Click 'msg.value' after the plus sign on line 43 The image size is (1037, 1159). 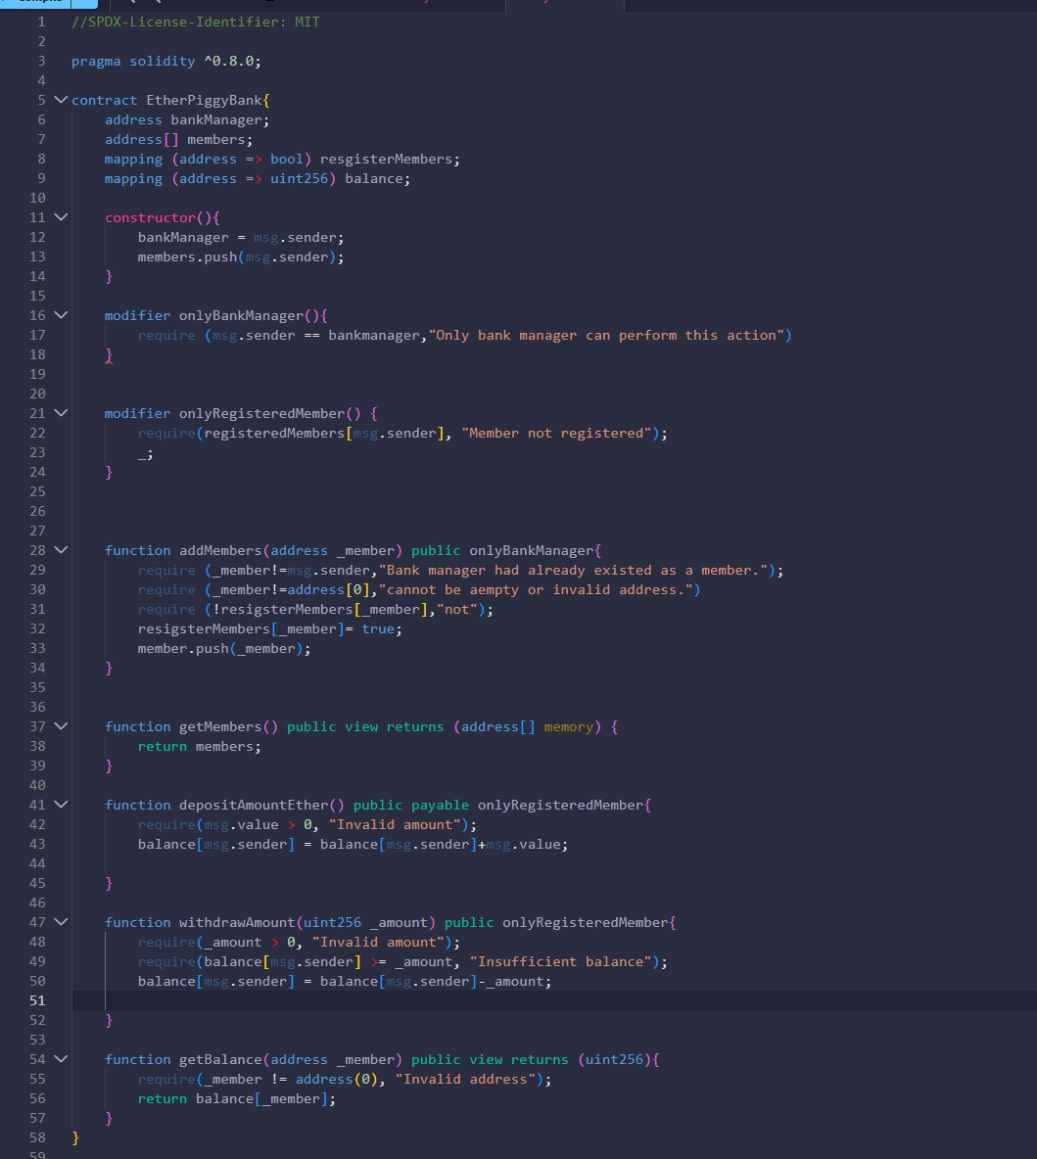pos(523,845)
